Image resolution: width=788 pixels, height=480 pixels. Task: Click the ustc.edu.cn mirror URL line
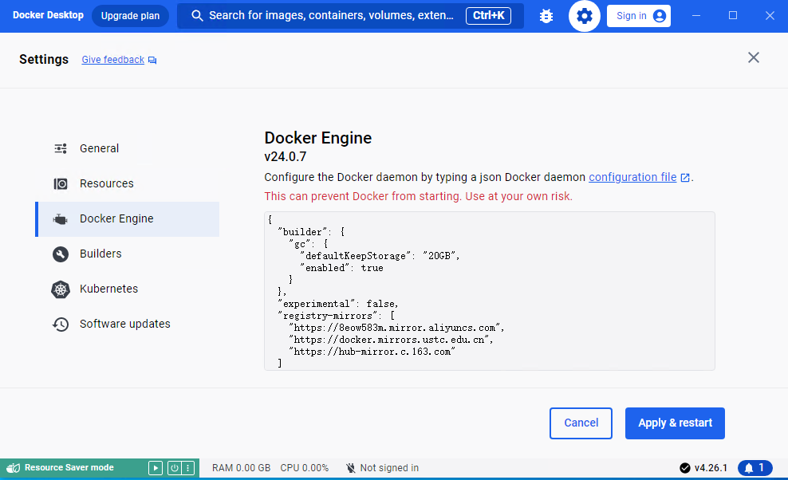pos(391,340)
